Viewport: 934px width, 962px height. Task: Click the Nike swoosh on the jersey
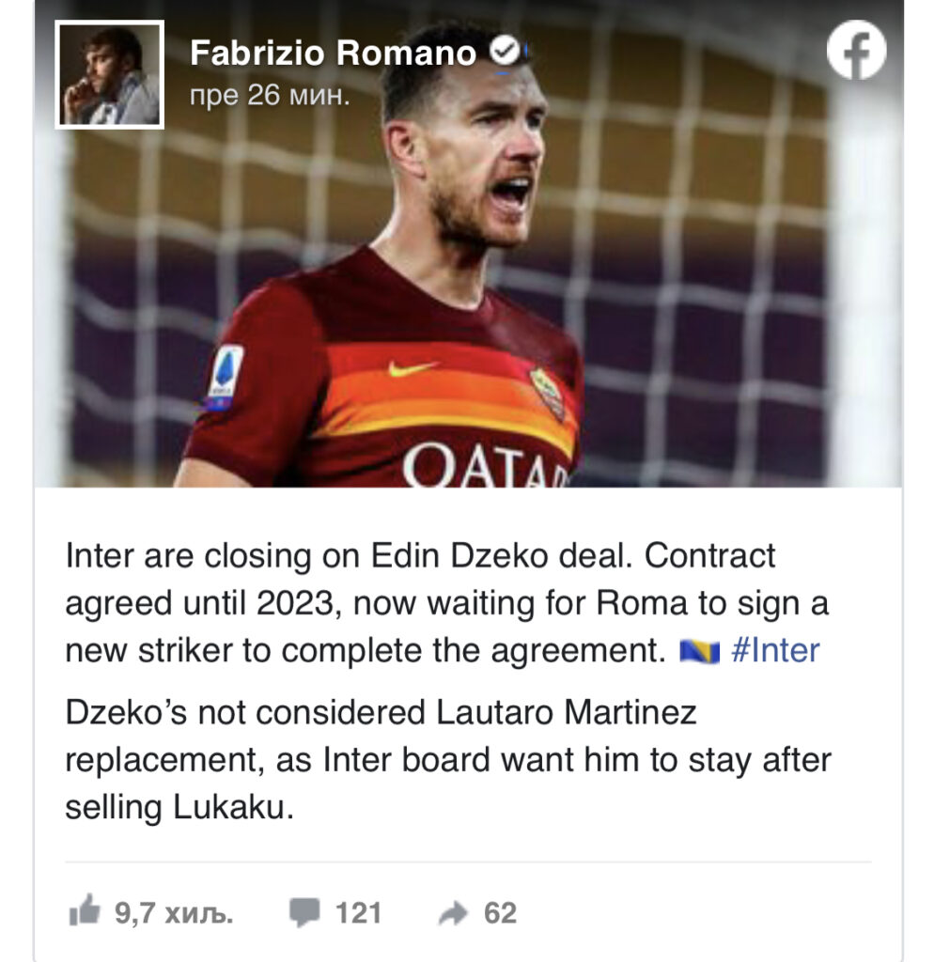413,368
